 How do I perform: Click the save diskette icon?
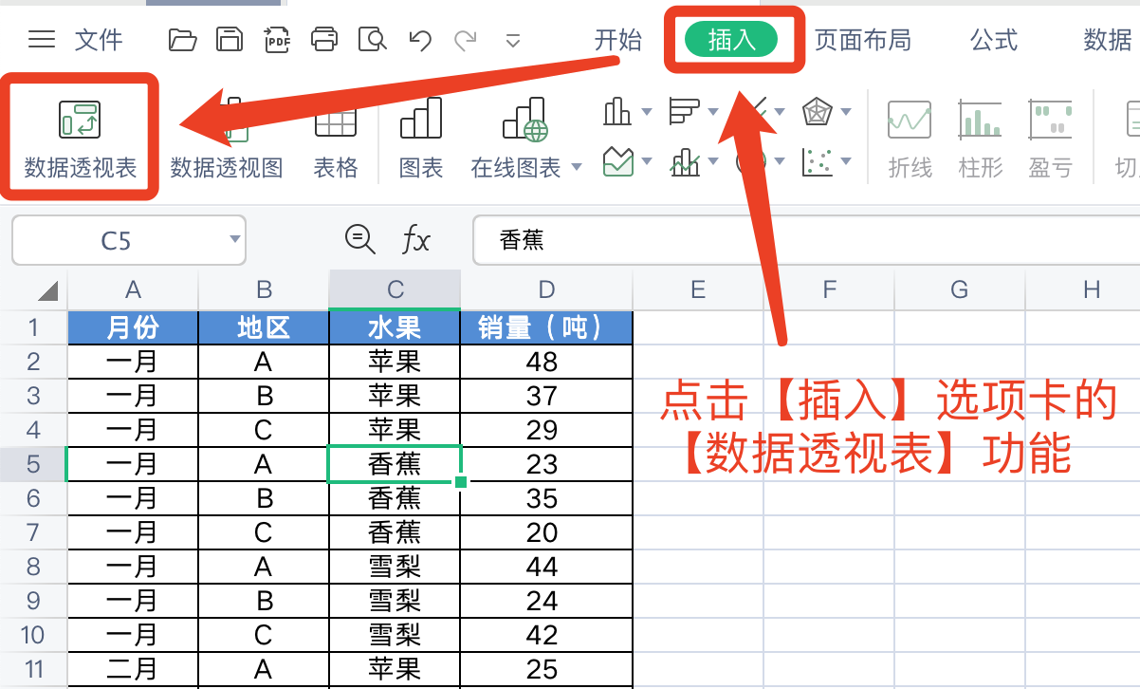click(230, 39)
